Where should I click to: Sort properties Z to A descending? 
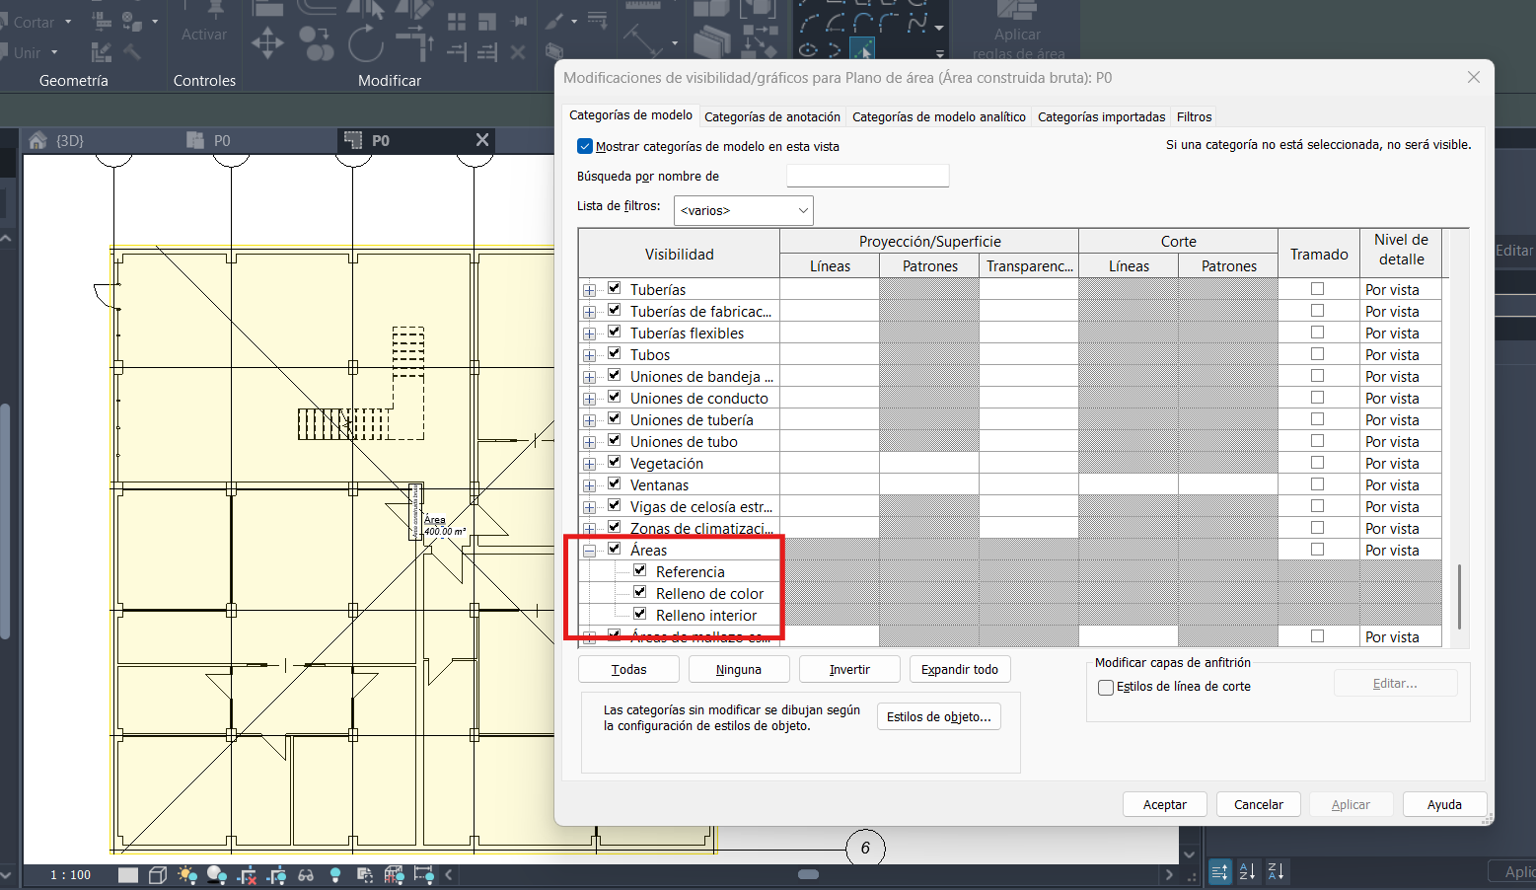(x=1276, y=871)
